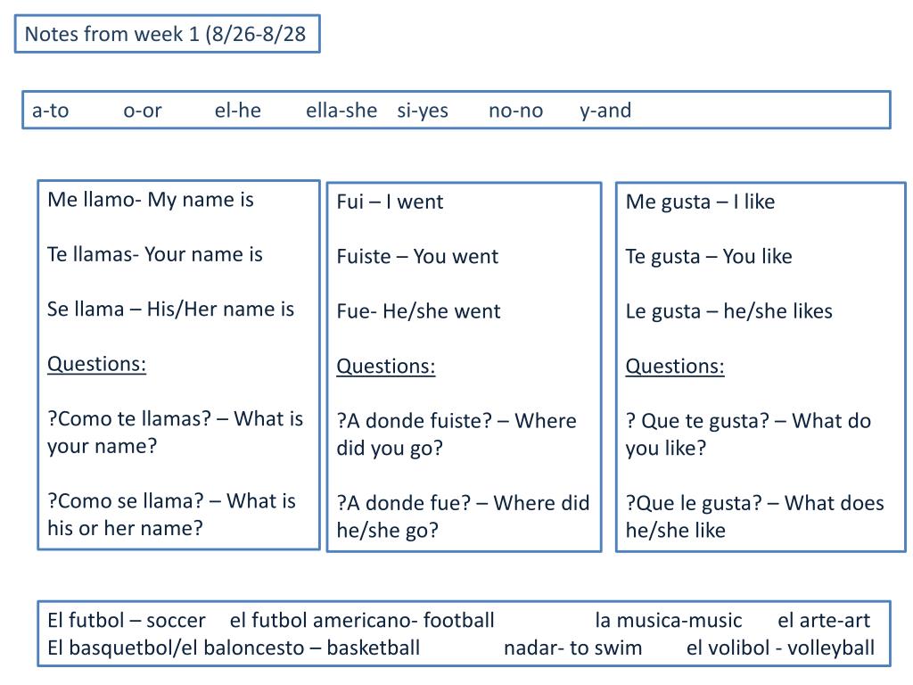The width and height of the screenshot is (913, 685).
Task: Select the 'y-and' vocabulary entry
Action: (x=605, y=110)
